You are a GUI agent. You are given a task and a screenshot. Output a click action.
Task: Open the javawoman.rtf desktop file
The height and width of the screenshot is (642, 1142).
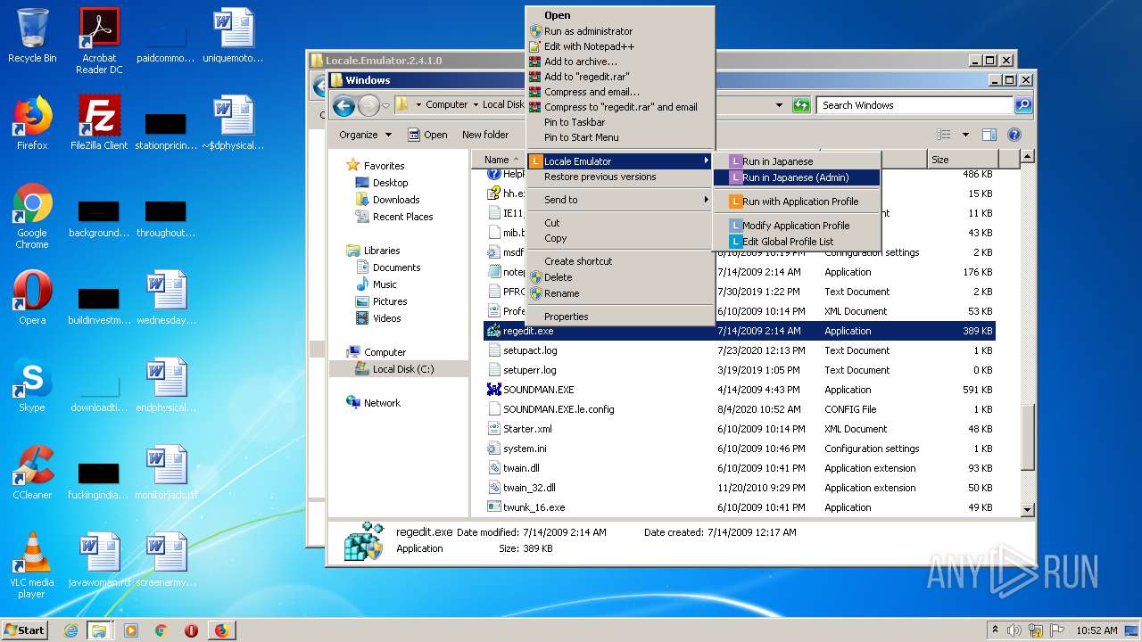click(x=99, y=559)
